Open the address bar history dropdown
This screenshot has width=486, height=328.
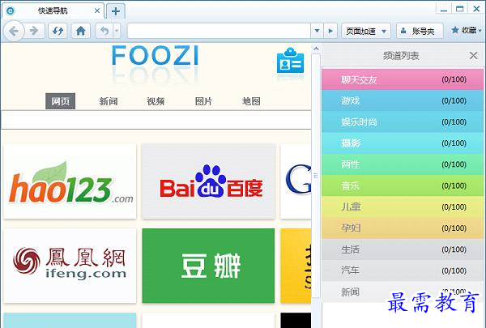click(317, 31)
